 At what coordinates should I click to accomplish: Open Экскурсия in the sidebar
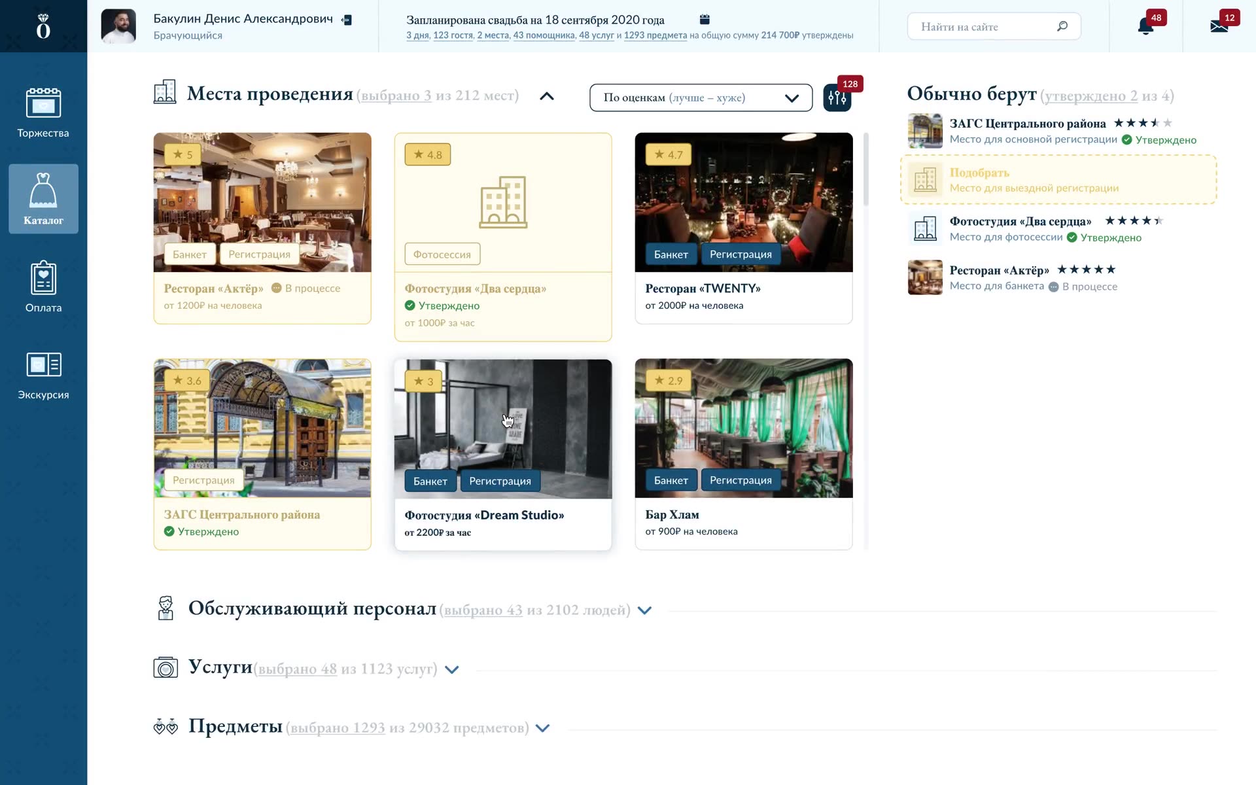tap(43, 374)
